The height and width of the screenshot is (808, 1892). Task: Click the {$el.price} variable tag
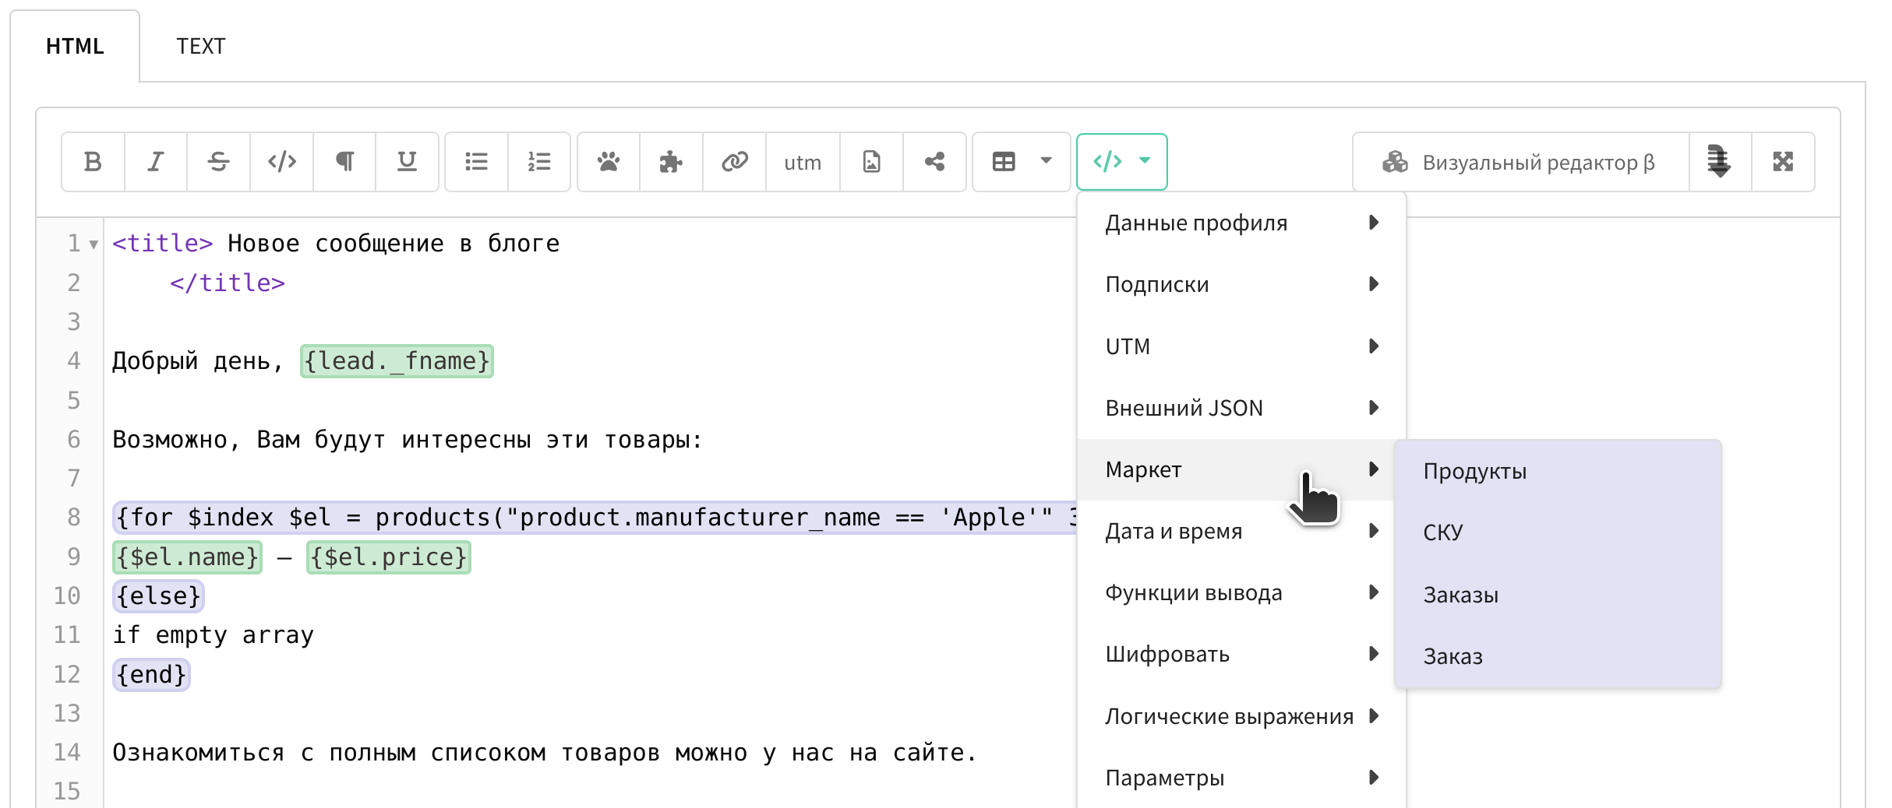click(389, 557)
